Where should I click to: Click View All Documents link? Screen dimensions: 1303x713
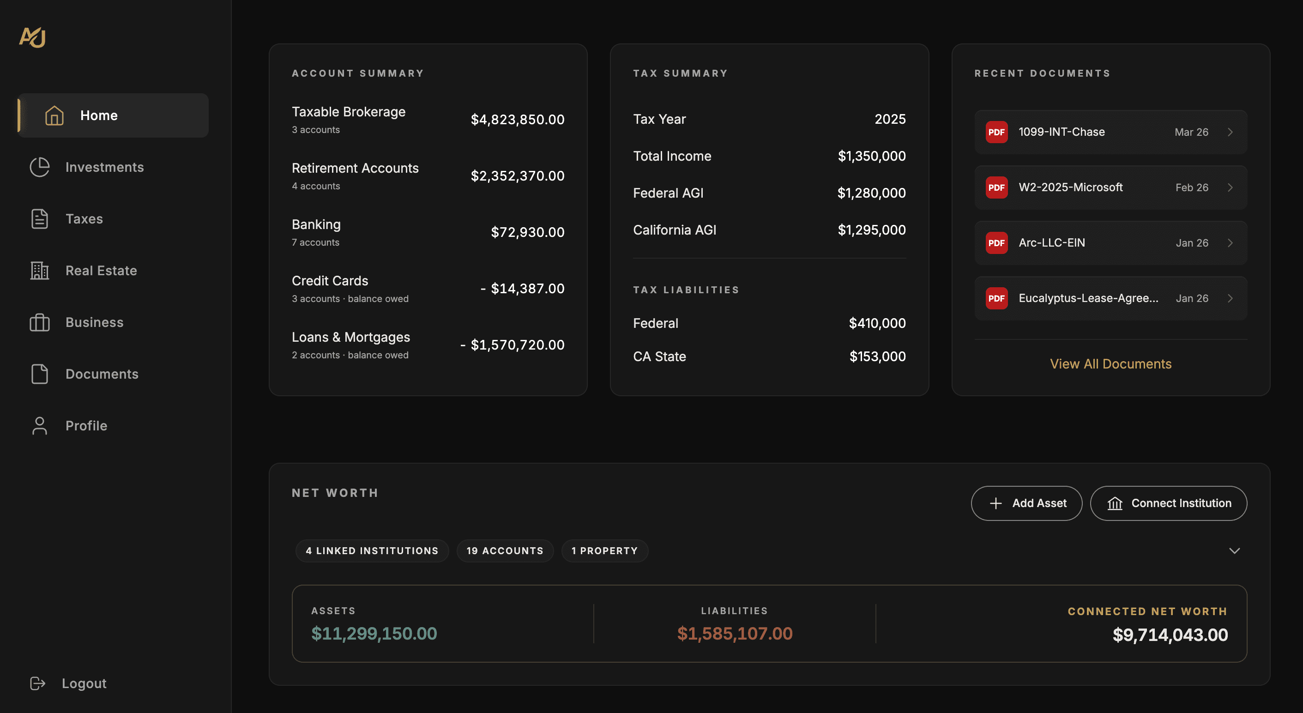(x=1110, y=364)
